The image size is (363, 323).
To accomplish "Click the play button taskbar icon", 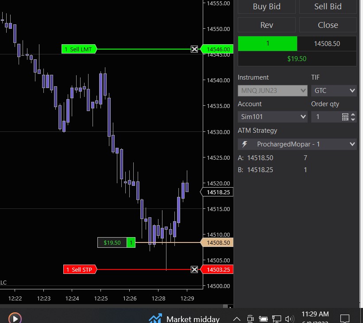I will [x=15, y=319].
